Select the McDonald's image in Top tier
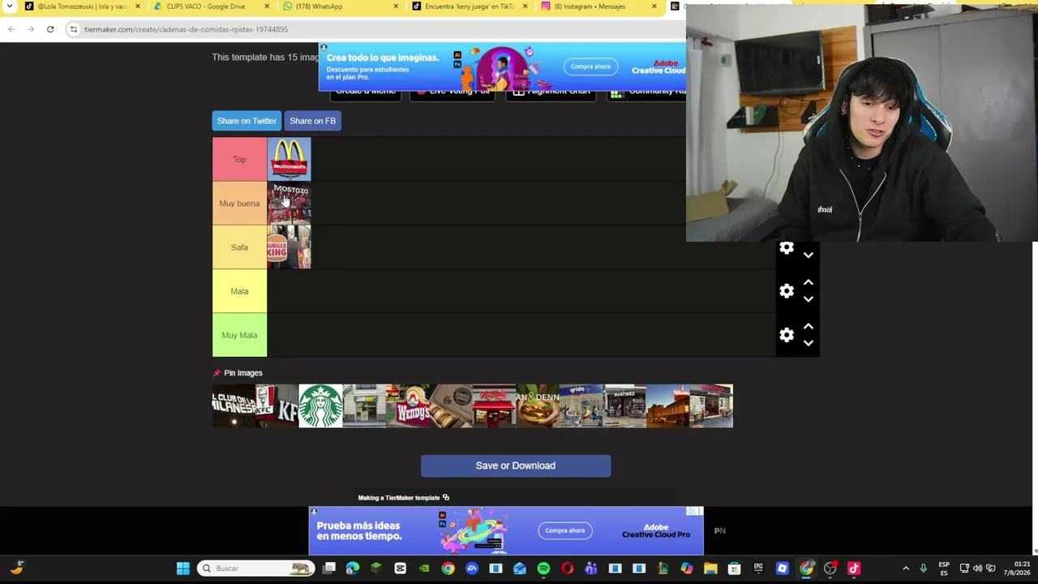Image resolution: width=1038 pixels, height=584 pixels. [290, 159]
